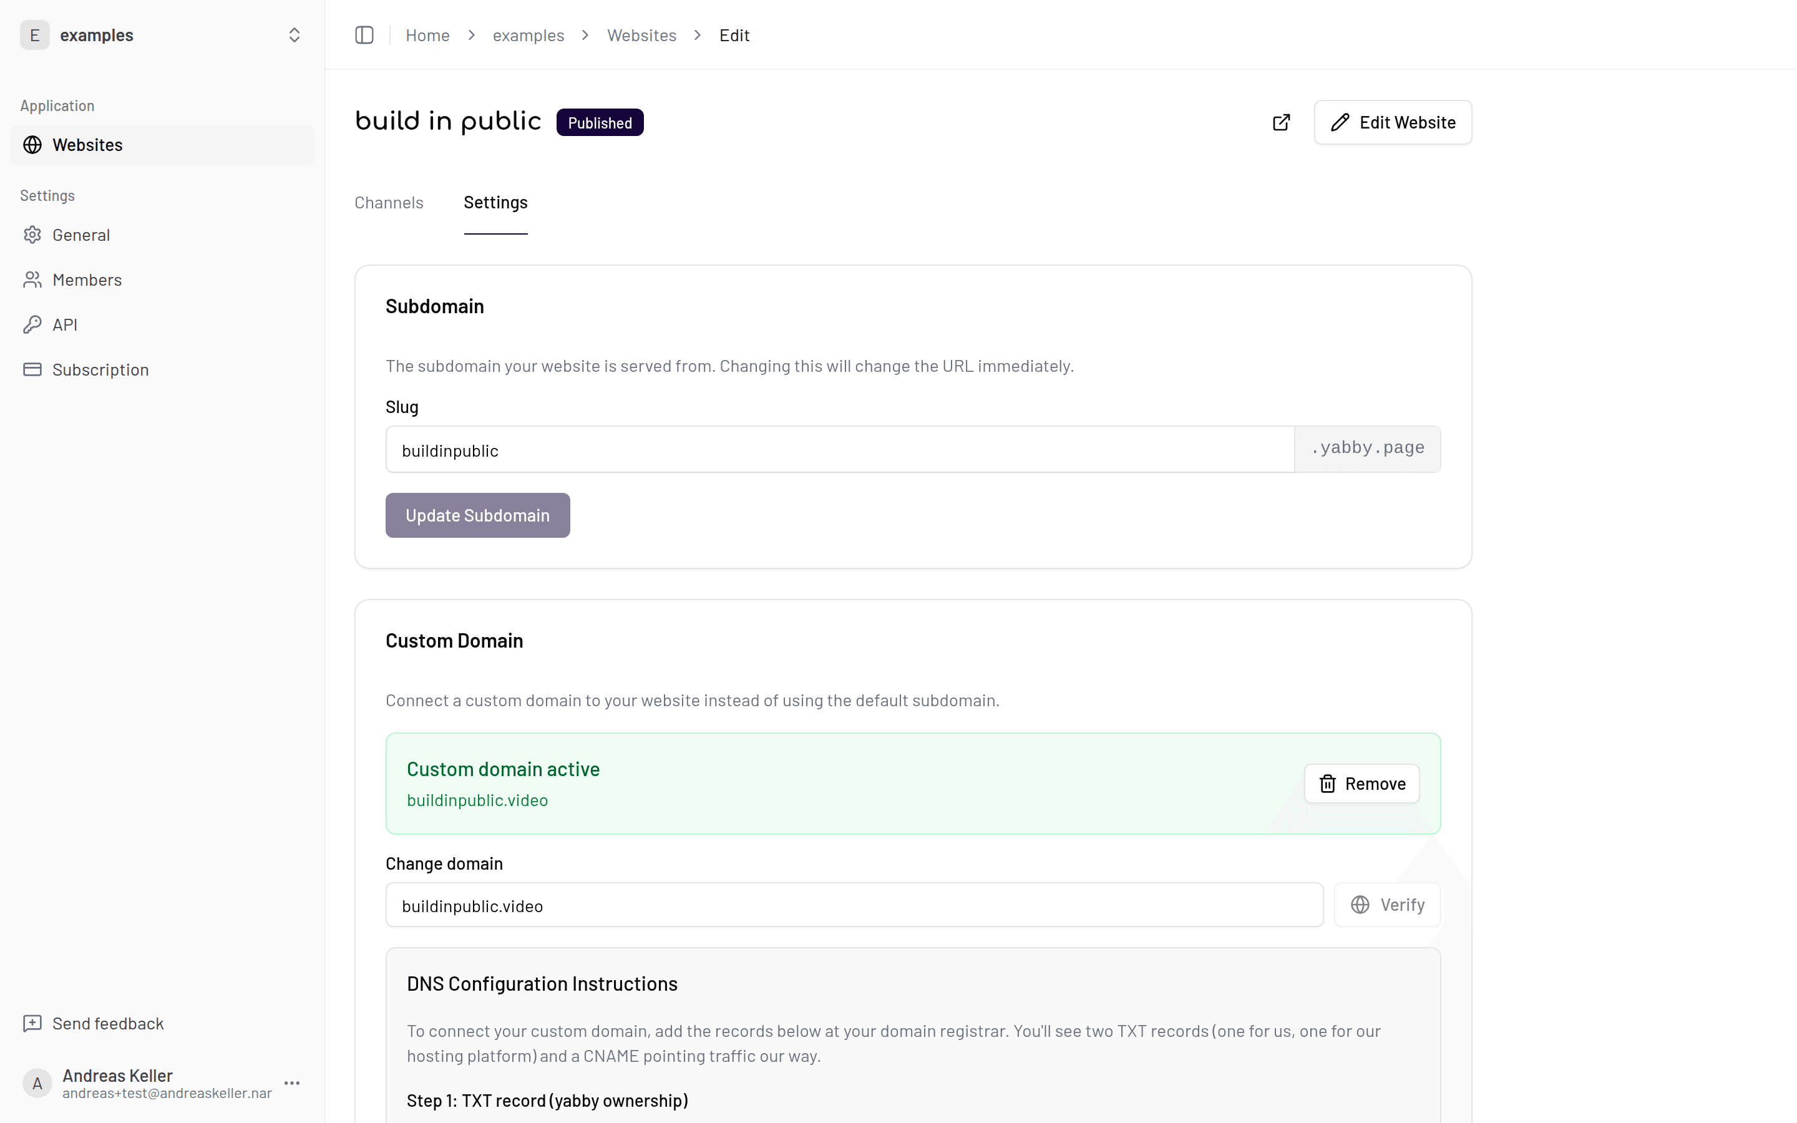Remove the active custom domain

pyautogui.click(x=1361, y=784)
